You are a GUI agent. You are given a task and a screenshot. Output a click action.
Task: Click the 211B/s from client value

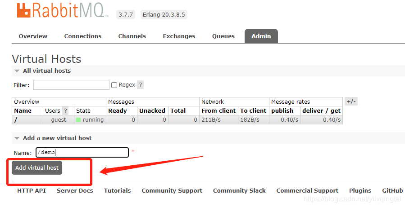(211, 120)
